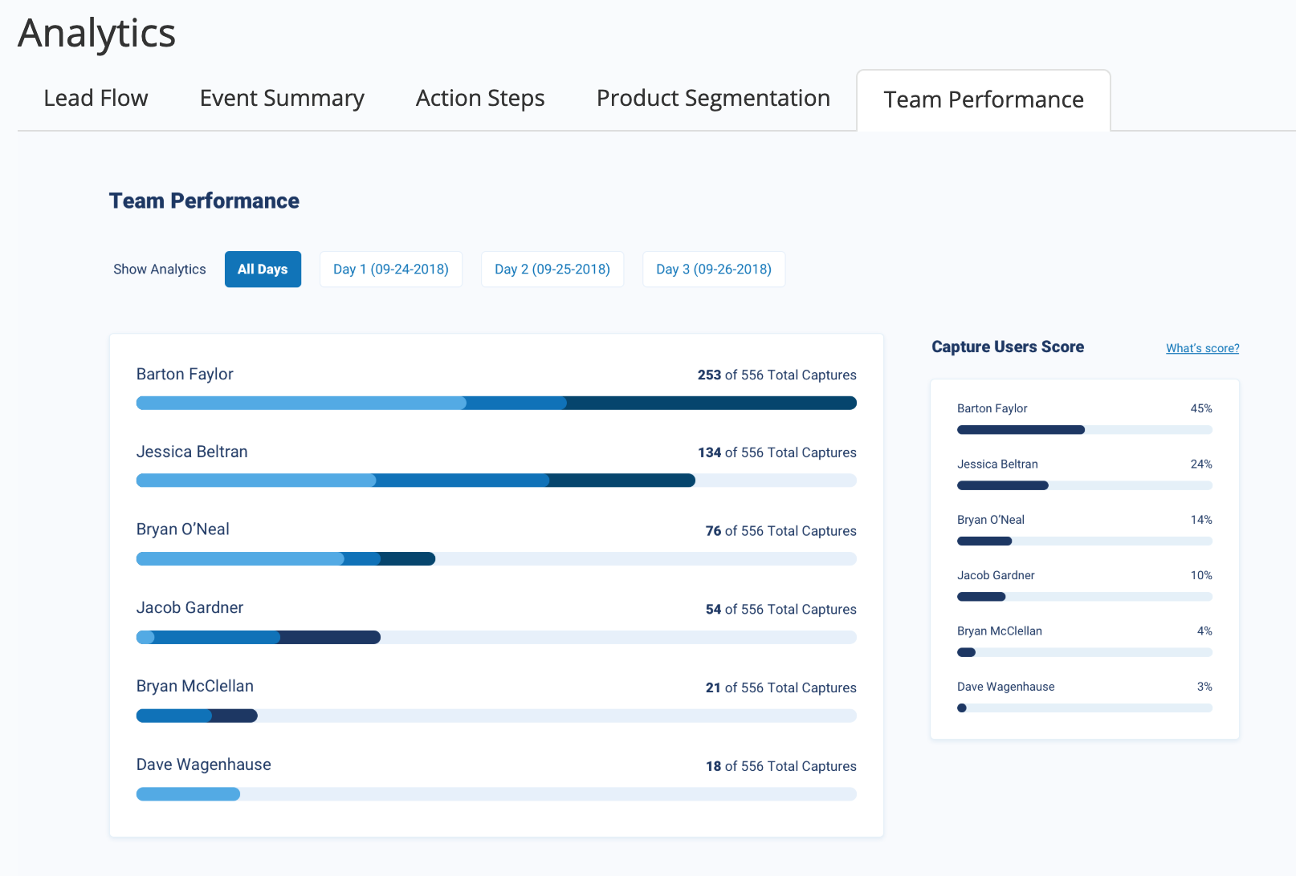Click Dave Wagenhause's 3% score bar
This screenshot has height=876, width=1296.
pyautogui.click(x=1084, y=708)
